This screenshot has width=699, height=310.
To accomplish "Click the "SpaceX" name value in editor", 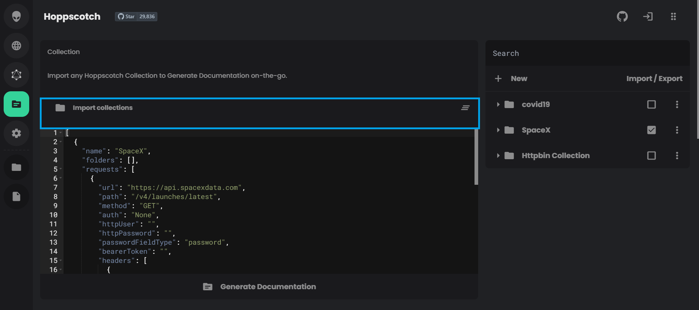I will [131, 151].
